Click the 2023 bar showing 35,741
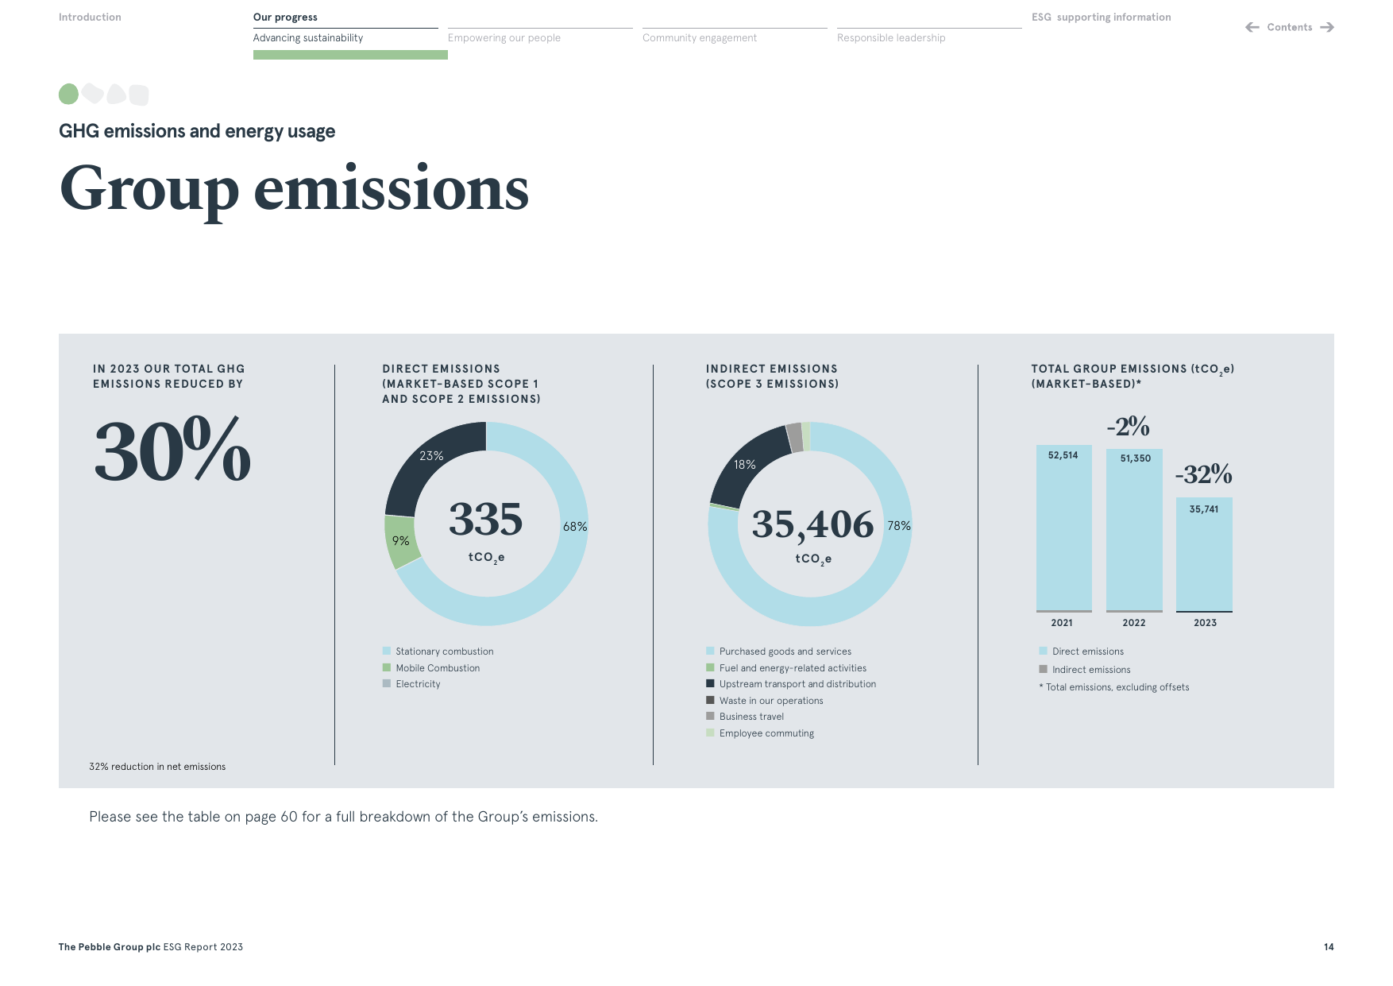 [1204, 555]
